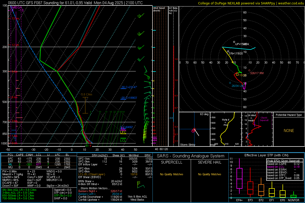Click the Classic Supercell label in SR Wind inset
Screen dimensions: 305x203
pyautogui.click(x=264, y=119)
